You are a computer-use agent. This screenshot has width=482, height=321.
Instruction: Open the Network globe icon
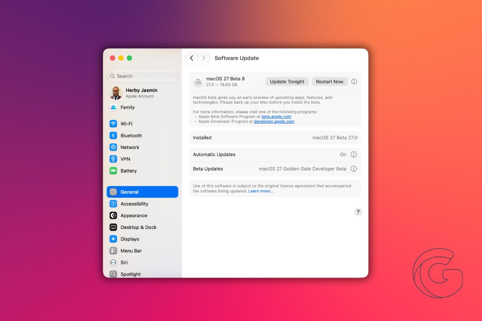point(113,147)
